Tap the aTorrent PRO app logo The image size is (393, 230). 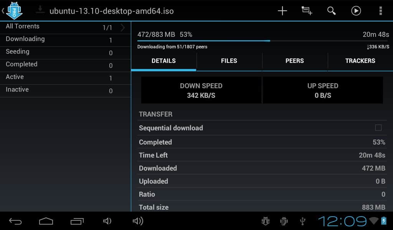pos(14,10)
